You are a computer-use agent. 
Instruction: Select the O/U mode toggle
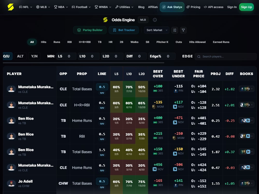tap(7, 56)
